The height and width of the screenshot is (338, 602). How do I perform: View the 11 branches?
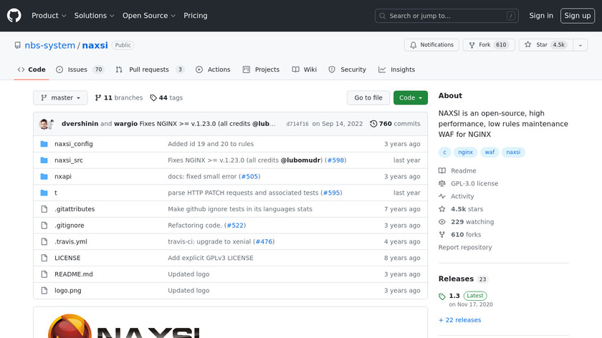119,98
